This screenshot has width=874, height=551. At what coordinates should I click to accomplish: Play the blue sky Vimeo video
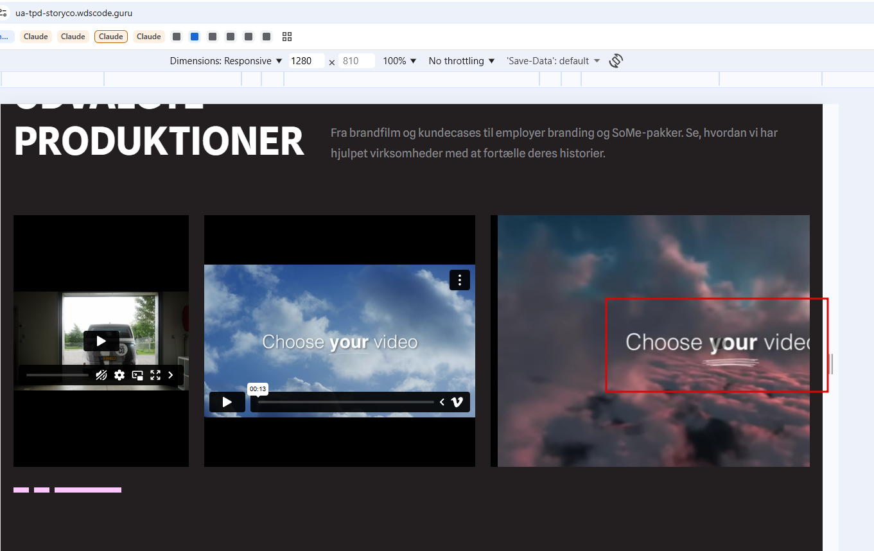point(227,402)
